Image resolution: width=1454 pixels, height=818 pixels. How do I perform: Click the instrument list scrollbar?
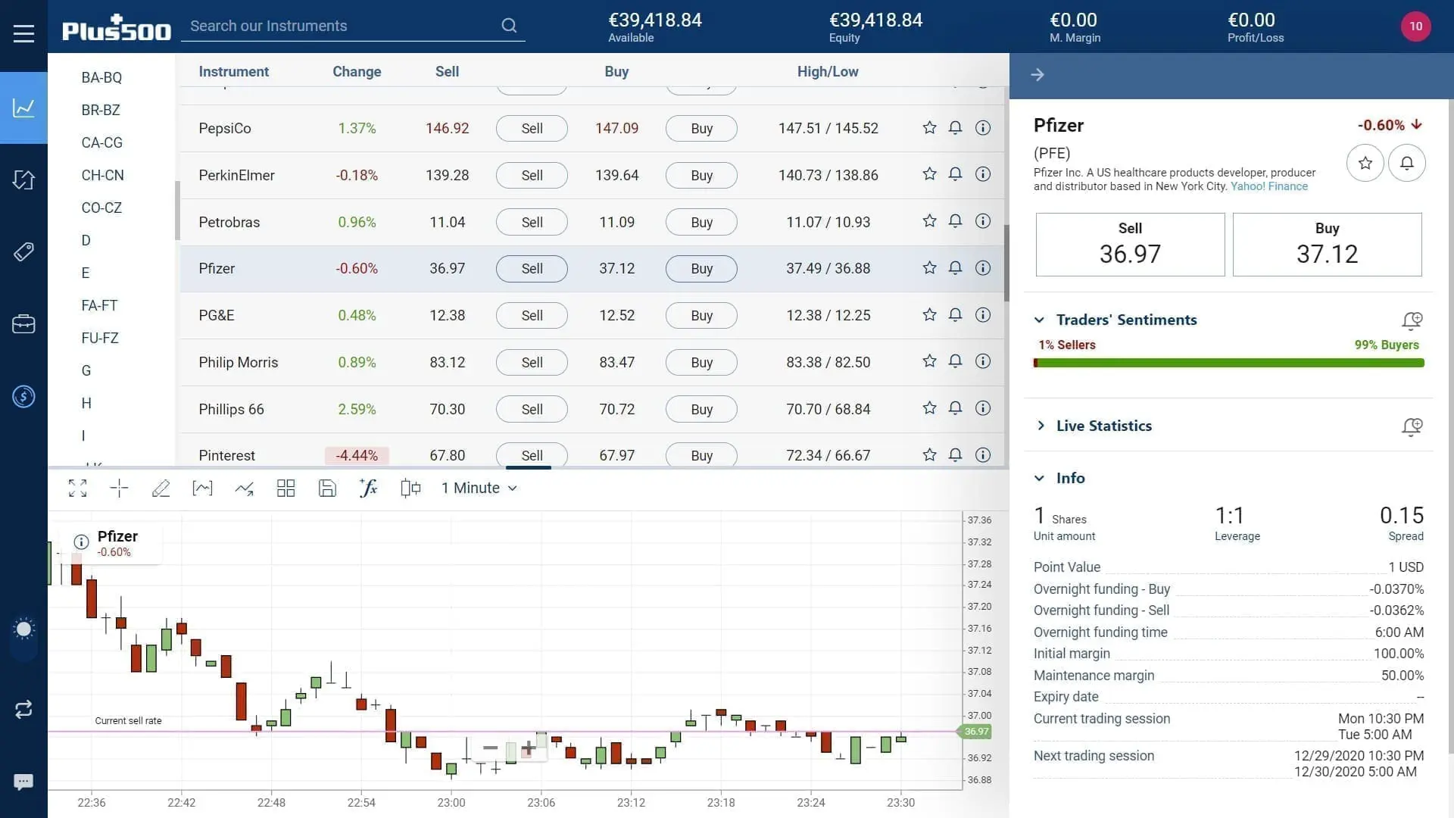coord(1006,263)
